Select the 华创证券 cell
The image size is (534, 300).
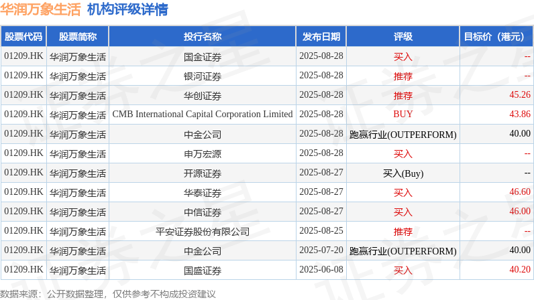click(x=203, y=95)
